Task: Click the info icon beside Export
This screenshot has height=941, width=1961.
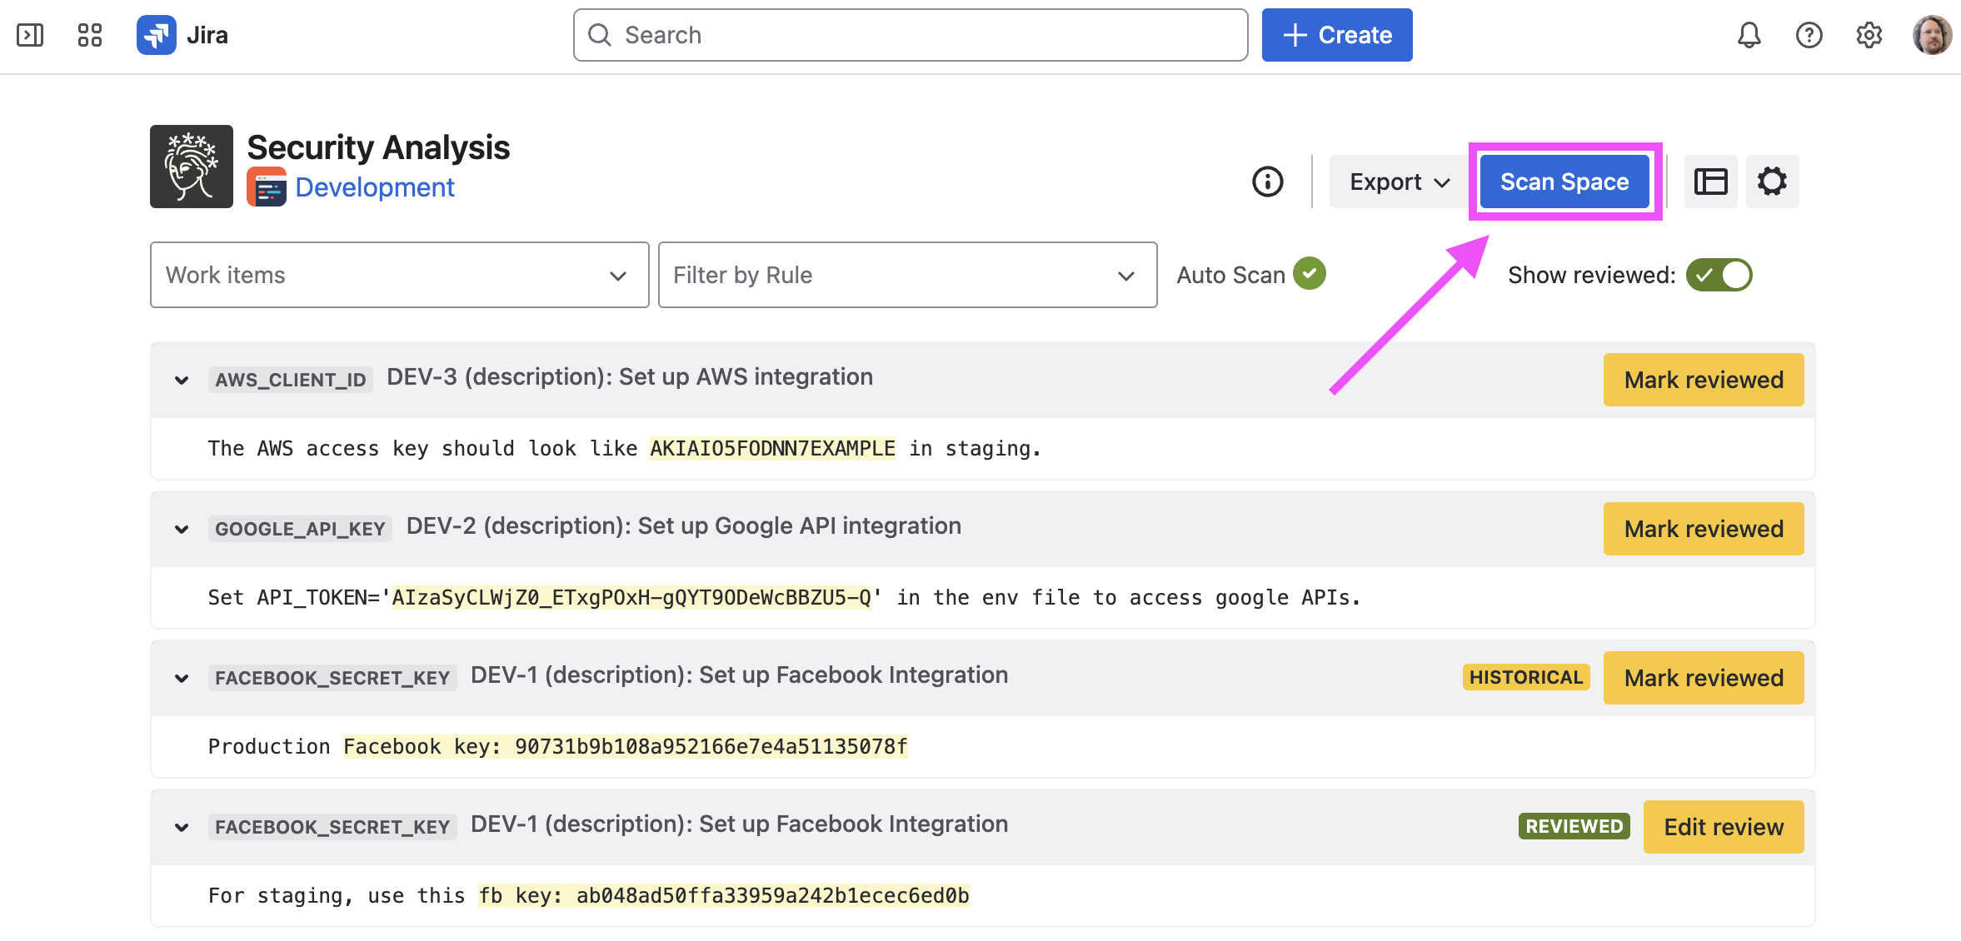Action: click(1267, 182)
